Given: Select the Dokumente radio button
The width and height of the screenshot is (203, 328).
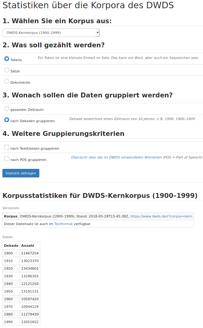Looking at the screenshot, I should (7, 81).
